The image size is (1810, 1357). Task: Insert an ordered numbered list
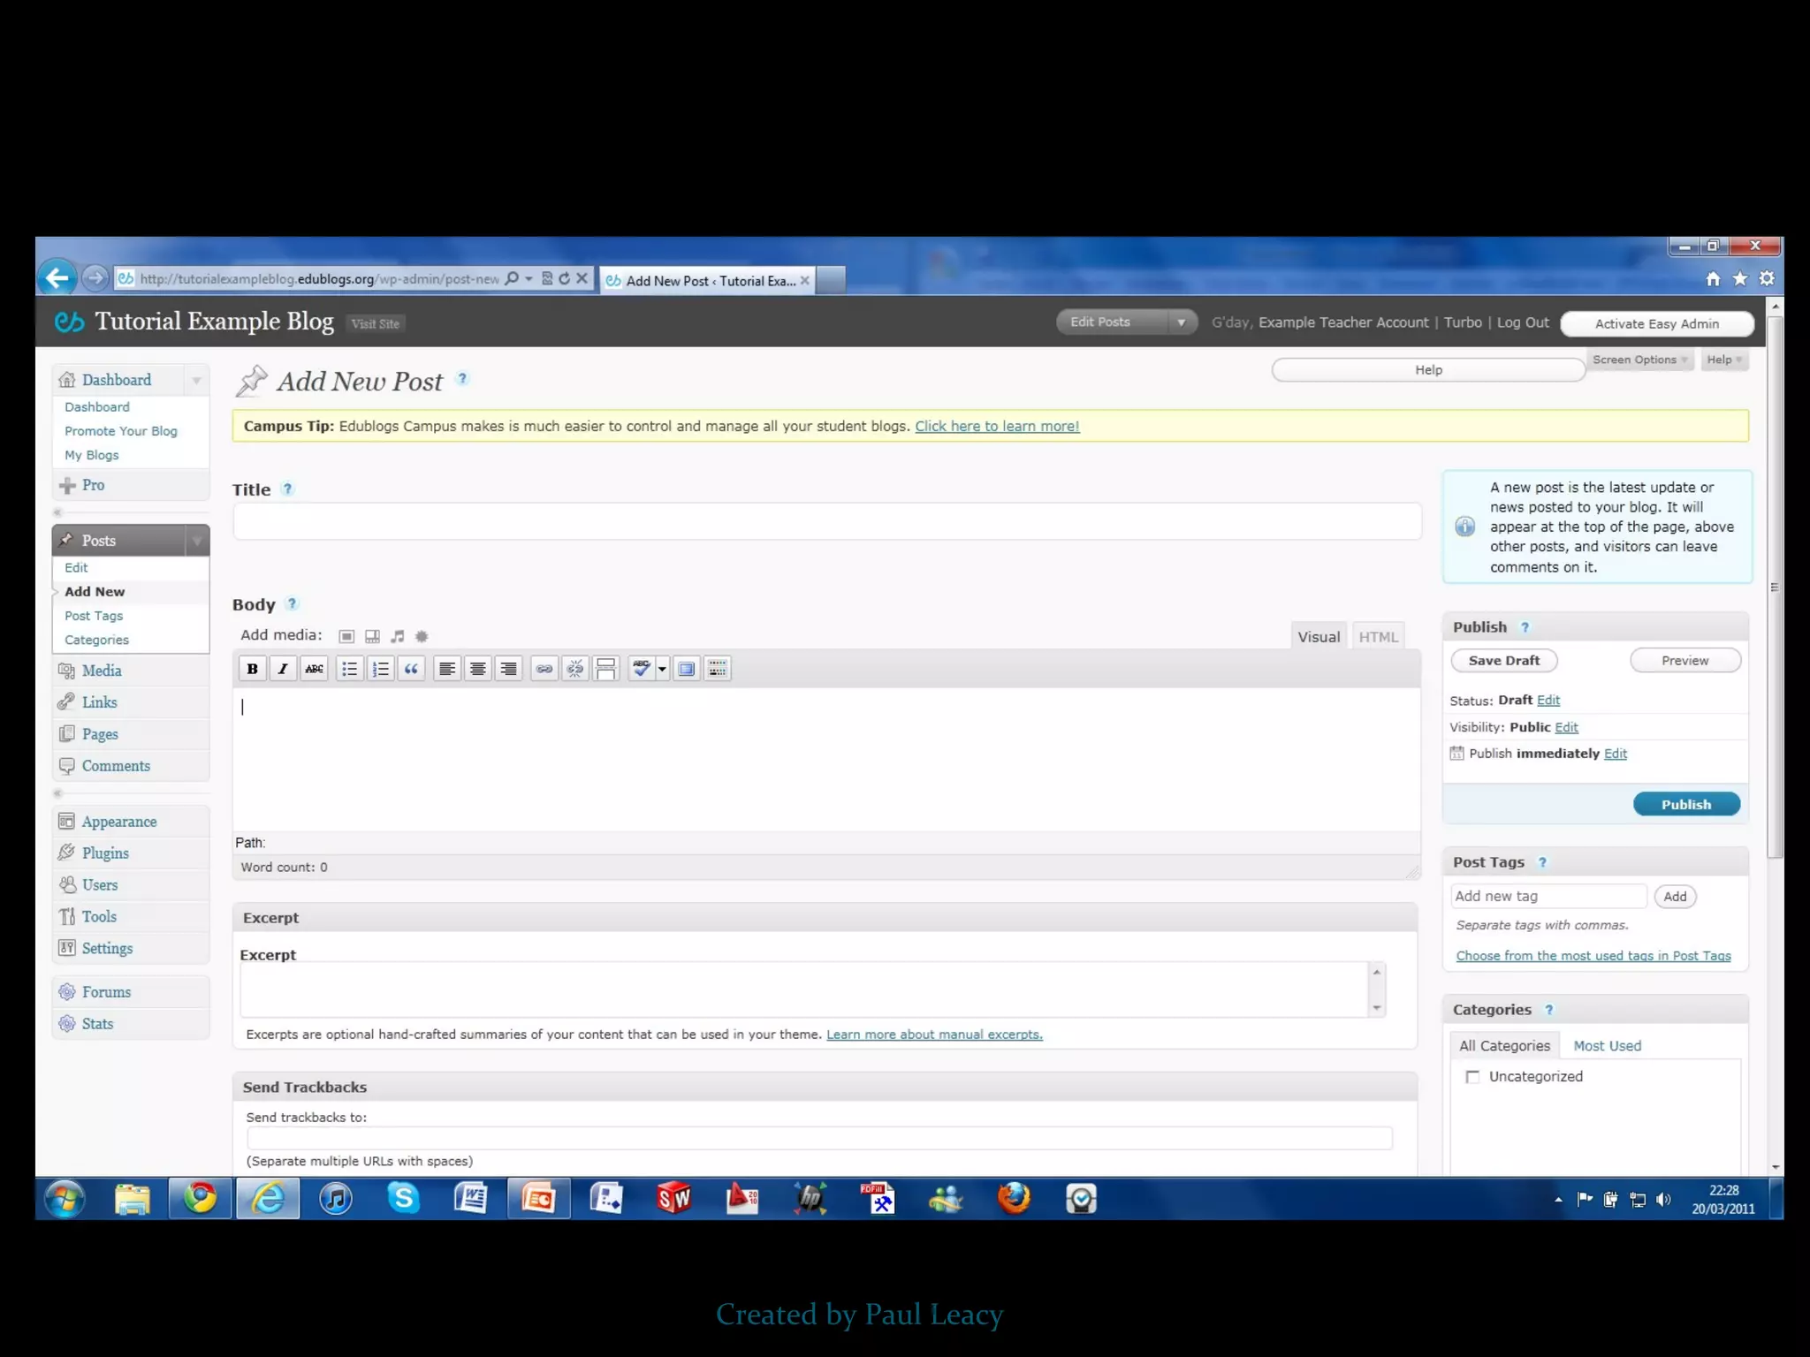click(x=381, y=669)
